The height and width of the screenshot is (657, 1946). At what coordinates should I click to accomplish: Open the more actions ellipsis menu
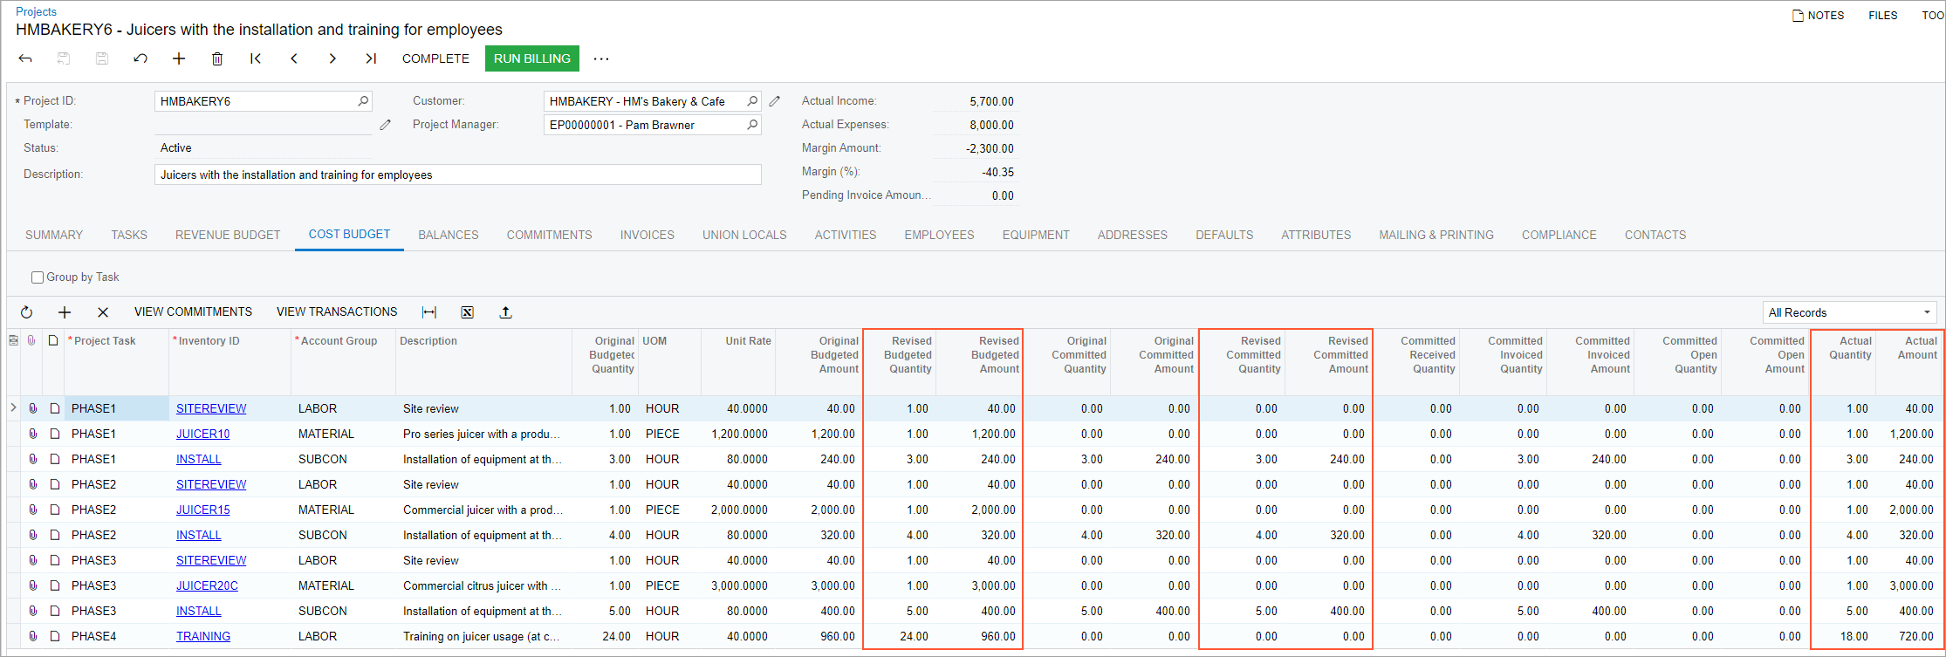click(601, 58)
